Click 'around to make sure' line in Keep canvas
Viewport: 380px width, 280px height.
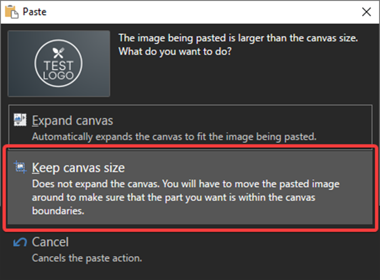[173, 197]
